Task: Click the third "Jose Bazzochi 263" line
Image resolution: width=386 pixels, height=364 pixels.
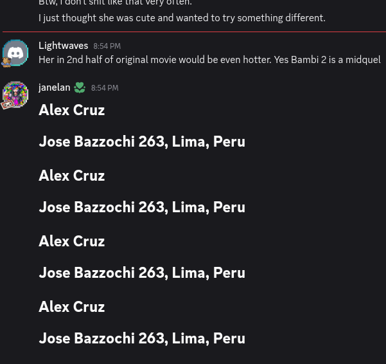Action: click(x=141, y=273)
